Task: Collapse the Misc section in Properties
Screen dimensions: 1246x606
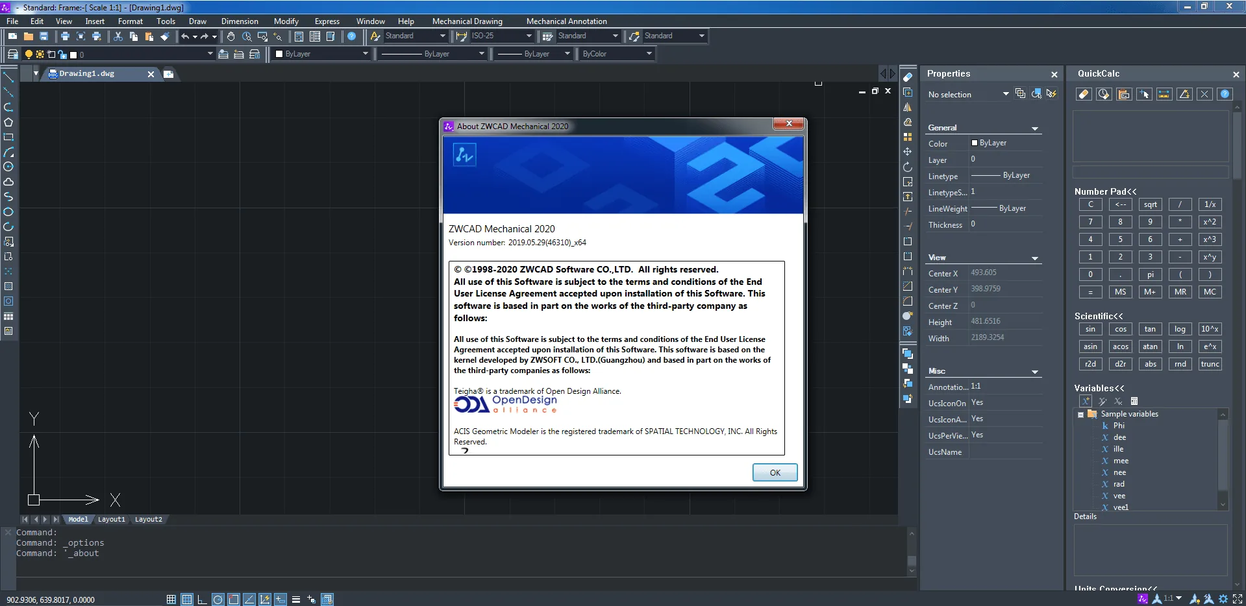Action: [x=1035, y=372]
